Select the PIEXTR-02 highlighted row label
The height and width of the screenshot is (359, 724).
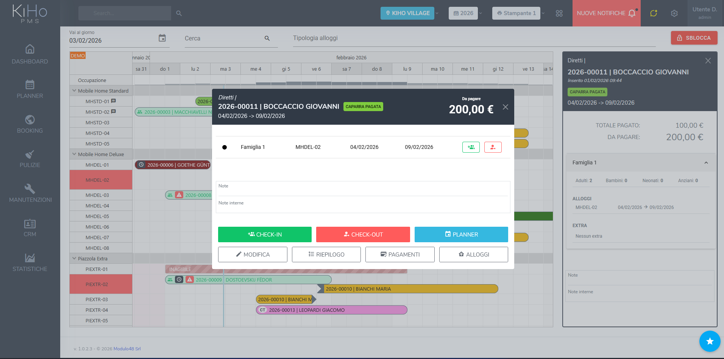(x=101, y=284)
